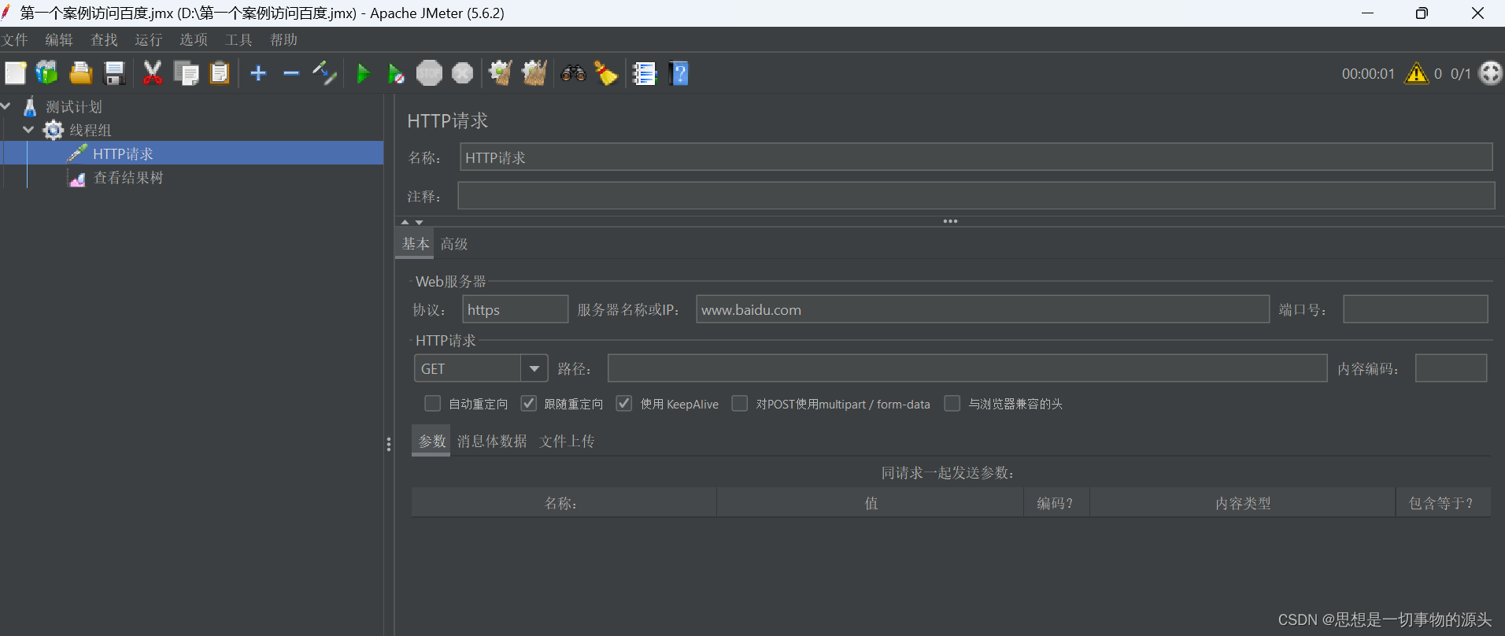Screen dimensions: 1505x636
Task: Click the 注释 comment field
Action: tap(976, 195)
